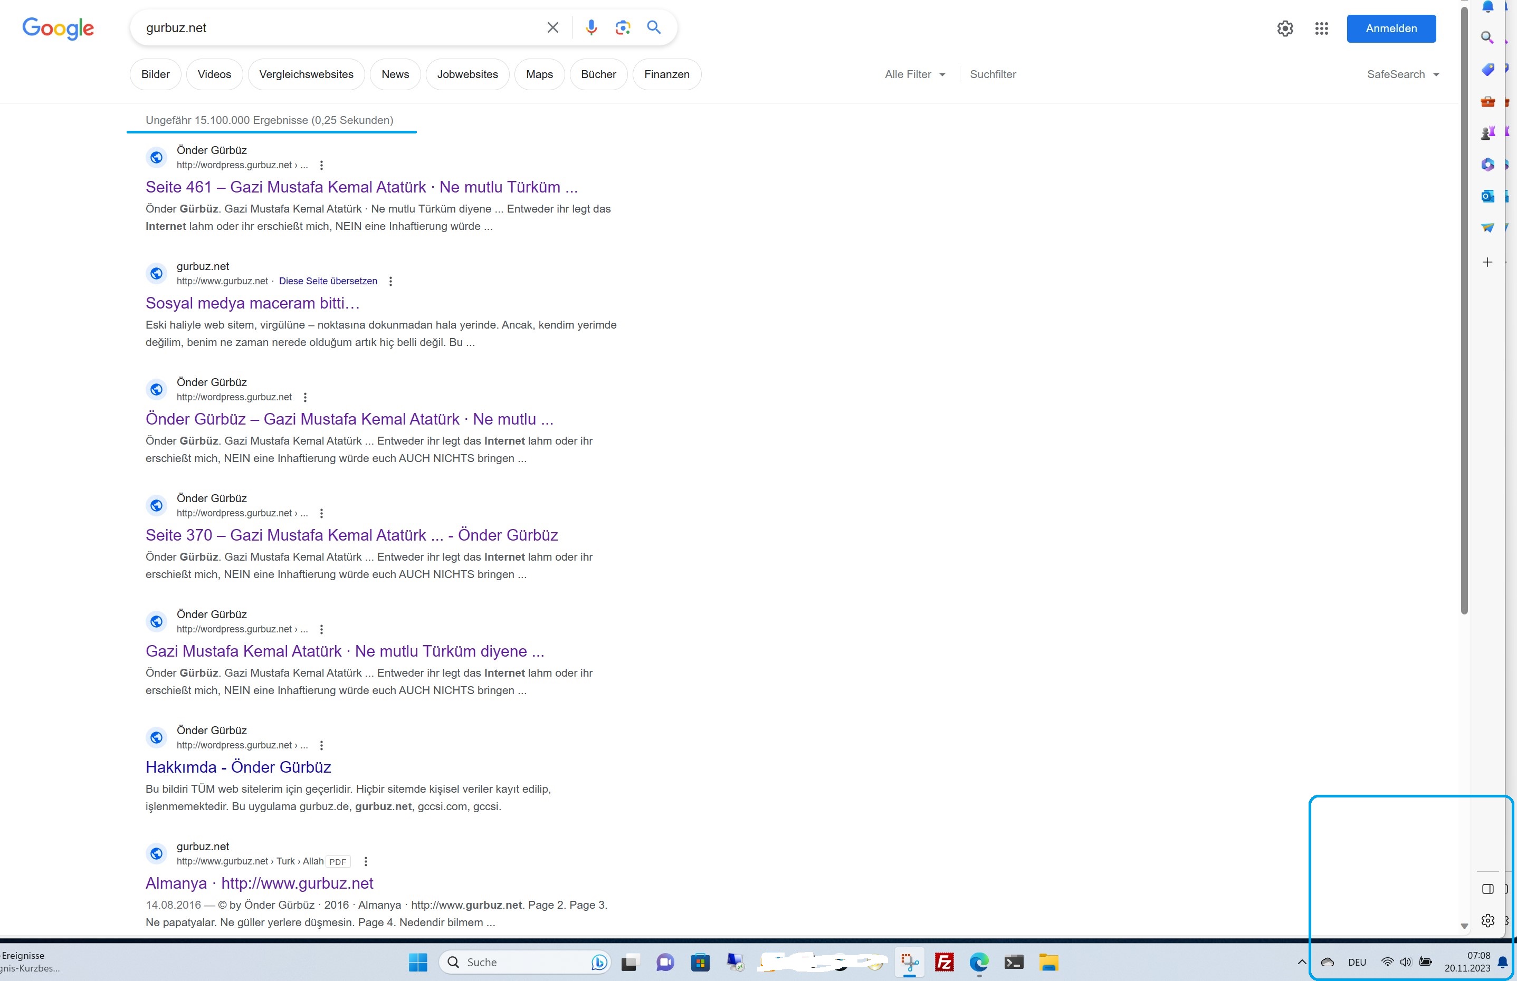Open Google quick settings gear
Viewport: 1517px width, 981px height.
click(x=1285, y=28)
